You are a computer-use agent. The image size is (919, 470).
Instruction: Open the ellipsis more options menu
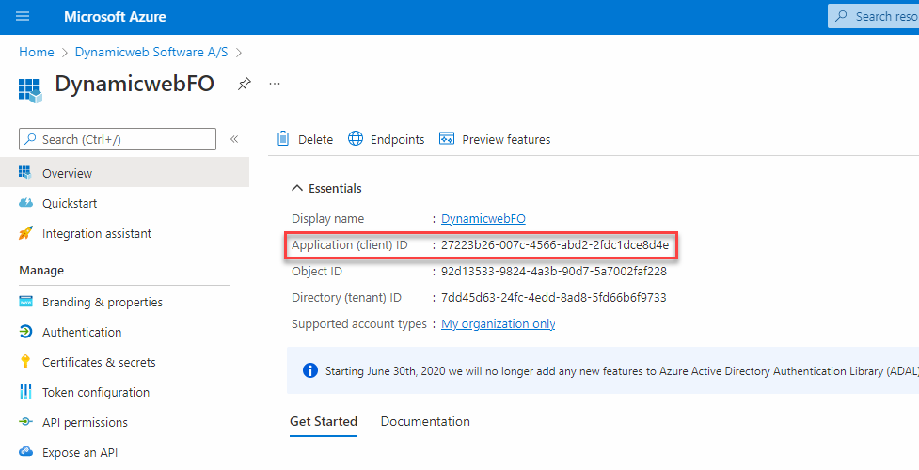(x=275, y=84)
